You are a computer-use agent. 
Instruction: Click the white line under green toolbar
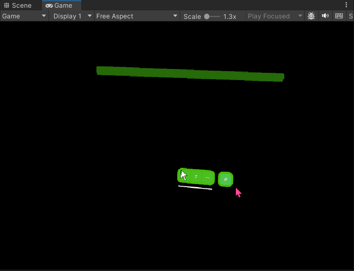coord(195,187)
